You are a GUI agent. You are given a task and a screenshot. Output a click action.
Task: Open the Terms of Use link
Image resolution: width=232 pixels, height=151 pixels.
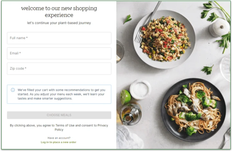coord(65,126)
